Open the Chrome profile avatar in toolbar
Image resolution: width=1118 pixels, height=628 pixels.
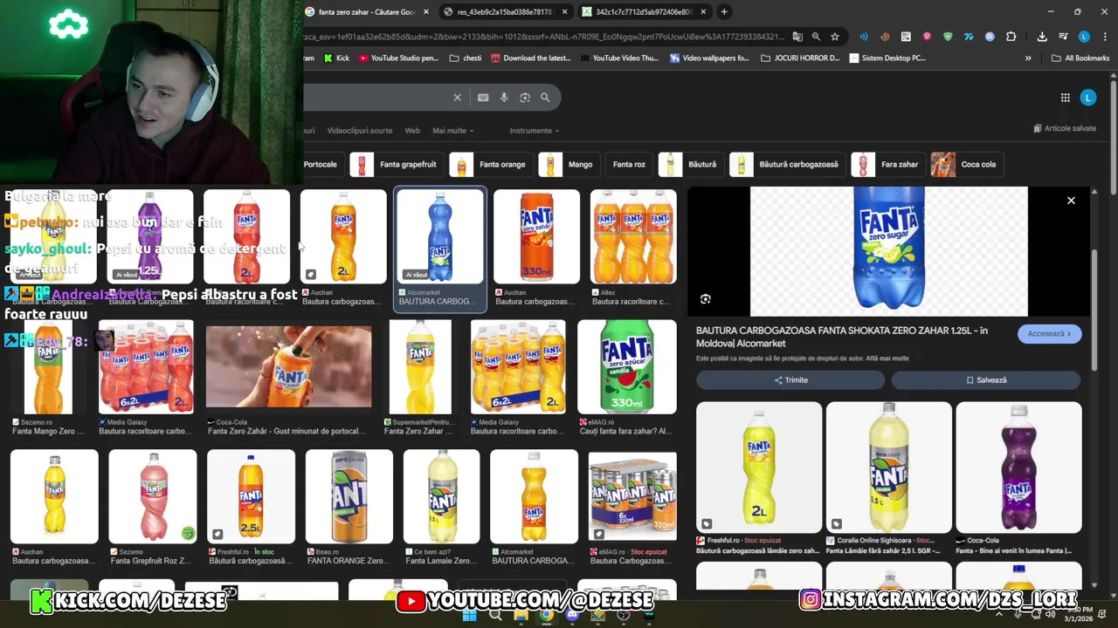pos(1084,37)
